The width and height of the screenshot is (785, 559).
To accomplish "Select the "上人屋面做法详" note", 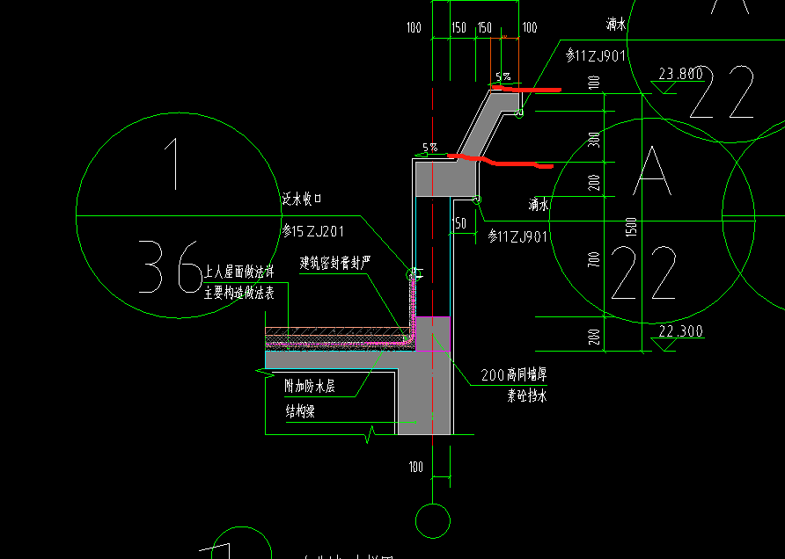I will [239, 272].
